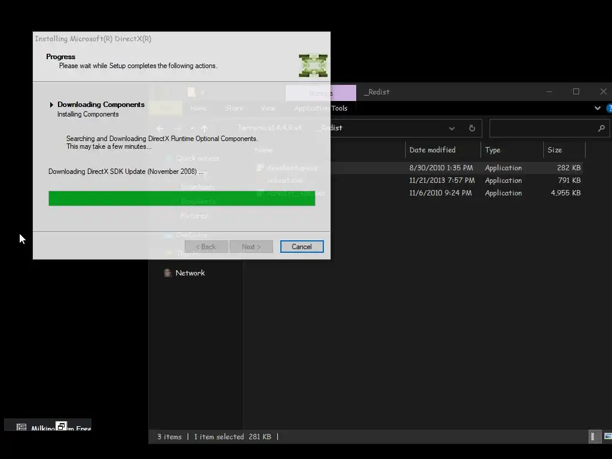Click the overlapping-windows icon on taskbar item
The image size is (612, 459).
[x=62, y=426]
